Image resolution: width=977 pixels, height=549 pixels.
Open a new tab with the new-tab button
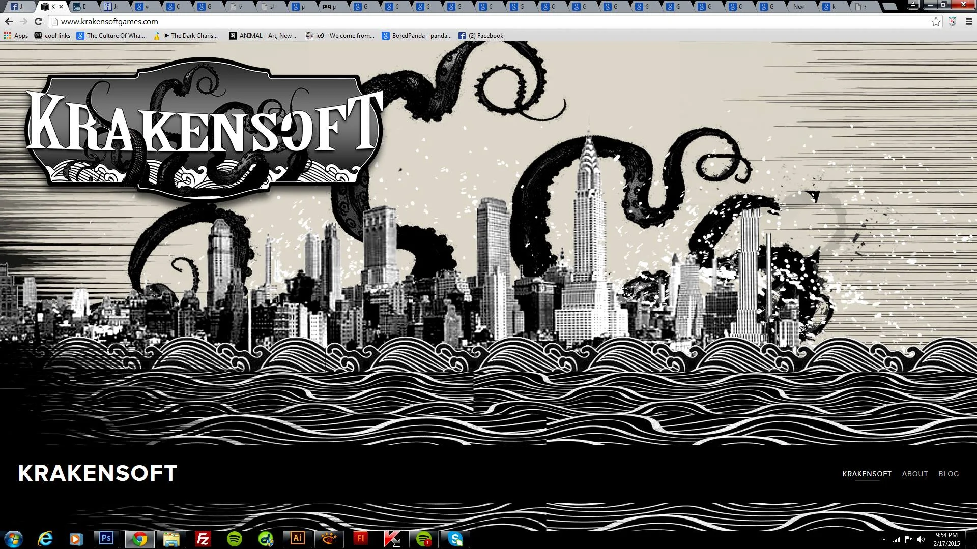[x=889, y=7]
